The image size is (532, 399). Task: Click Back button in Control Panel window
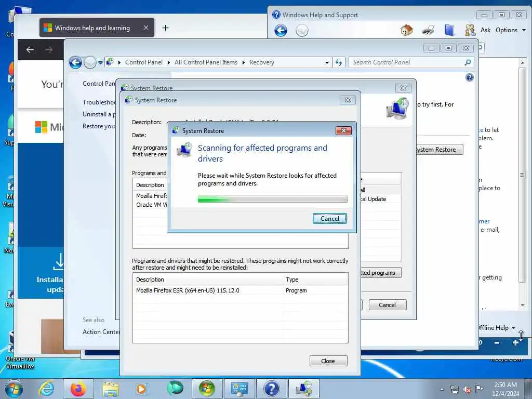[75, 62]
